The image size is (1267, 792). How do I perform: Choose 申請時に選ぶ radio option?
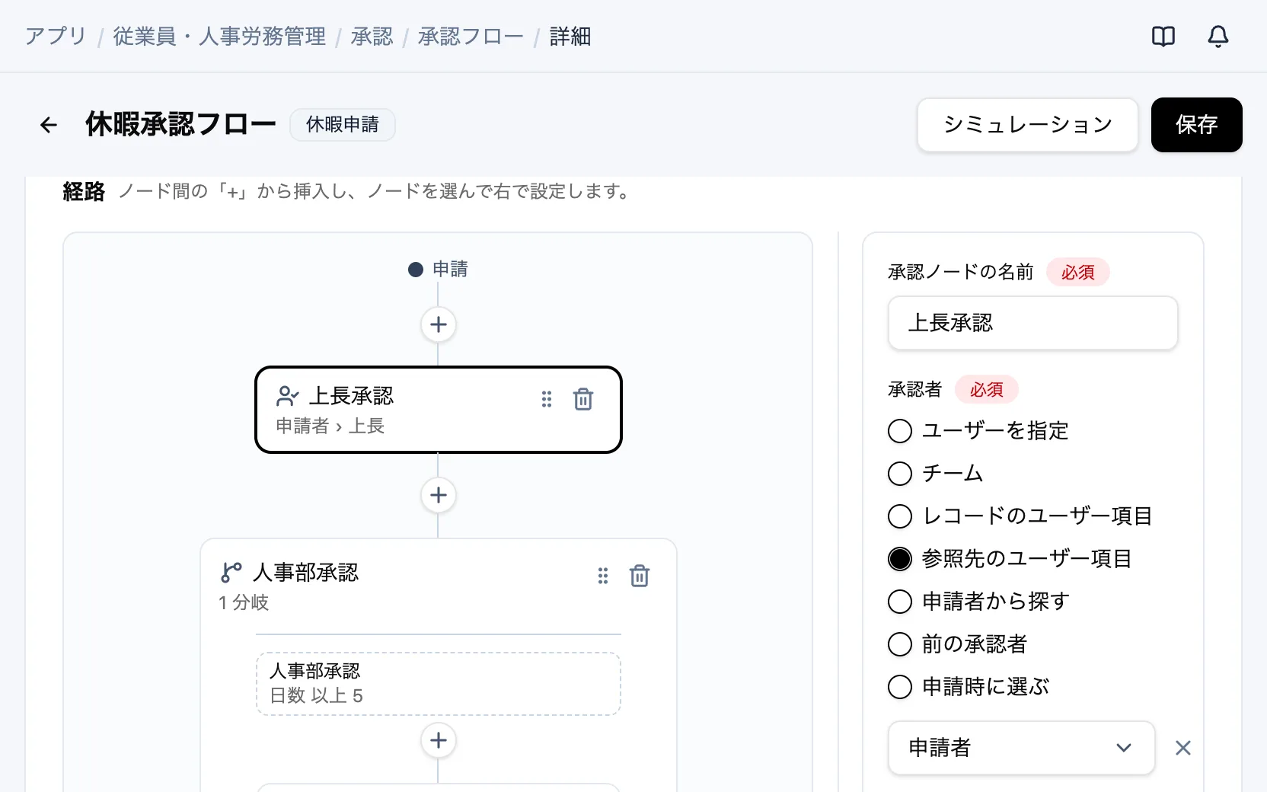(900, 687)
